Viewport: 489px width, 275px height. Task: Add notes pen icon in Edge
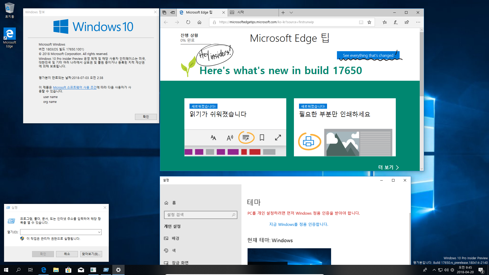coord(396,22)
